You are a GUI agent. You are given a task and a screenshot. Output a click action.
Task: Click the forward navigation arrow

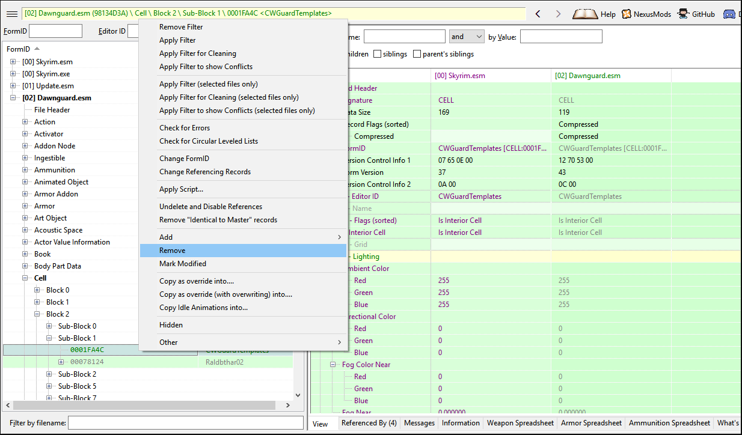tap(558, 14)
